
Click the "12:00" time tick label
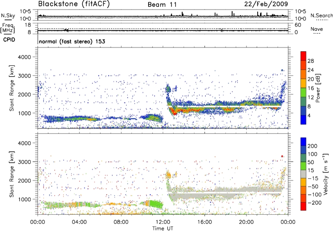tap(163, 222)
